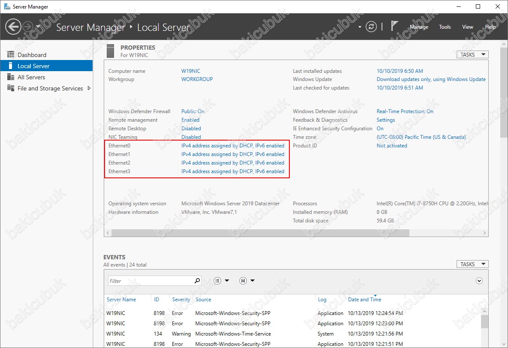The image size is (508, 348).
Task: Click the refresh icon in header
Action: (371, 27)
